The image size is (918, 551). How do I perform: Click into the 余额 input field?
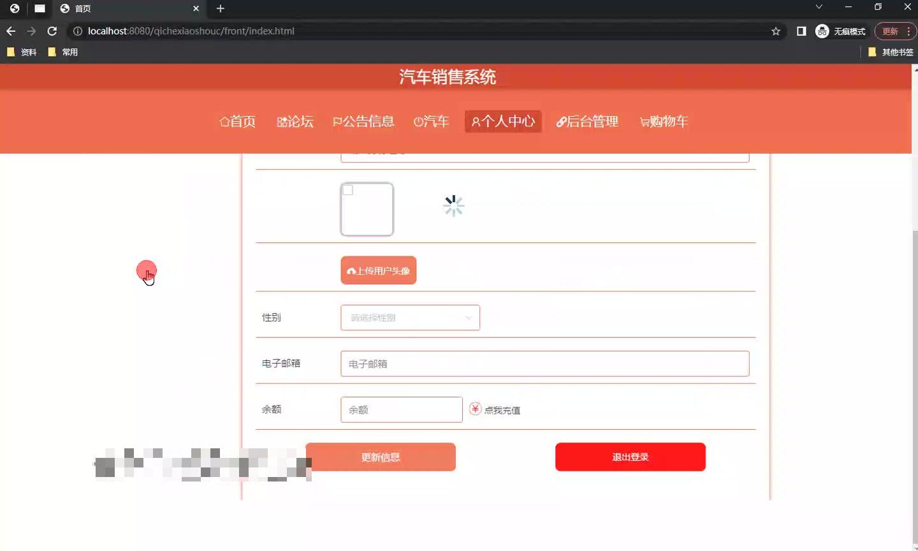[x=402, y=409]
